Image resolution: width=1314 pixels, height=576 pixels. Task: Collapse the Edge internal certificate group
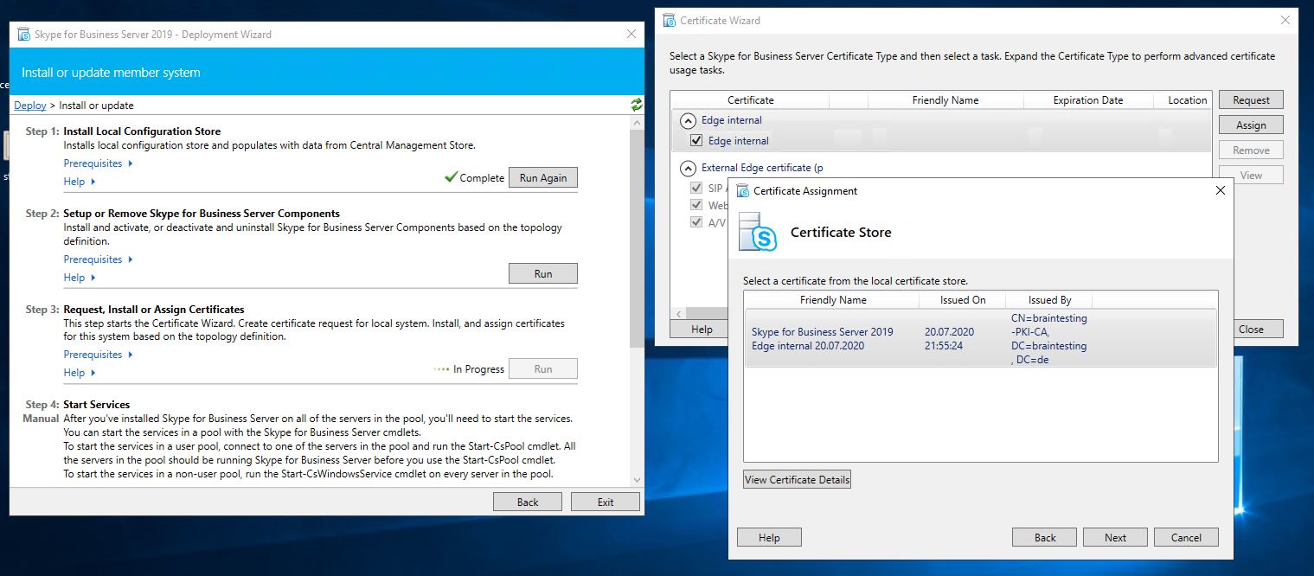(688, 120)
